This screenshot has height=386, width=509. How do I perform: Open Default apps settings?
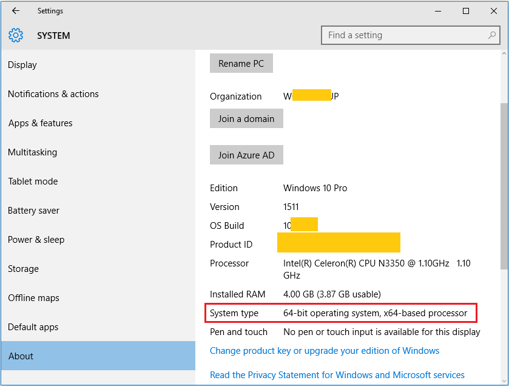[x=98, y=327]
